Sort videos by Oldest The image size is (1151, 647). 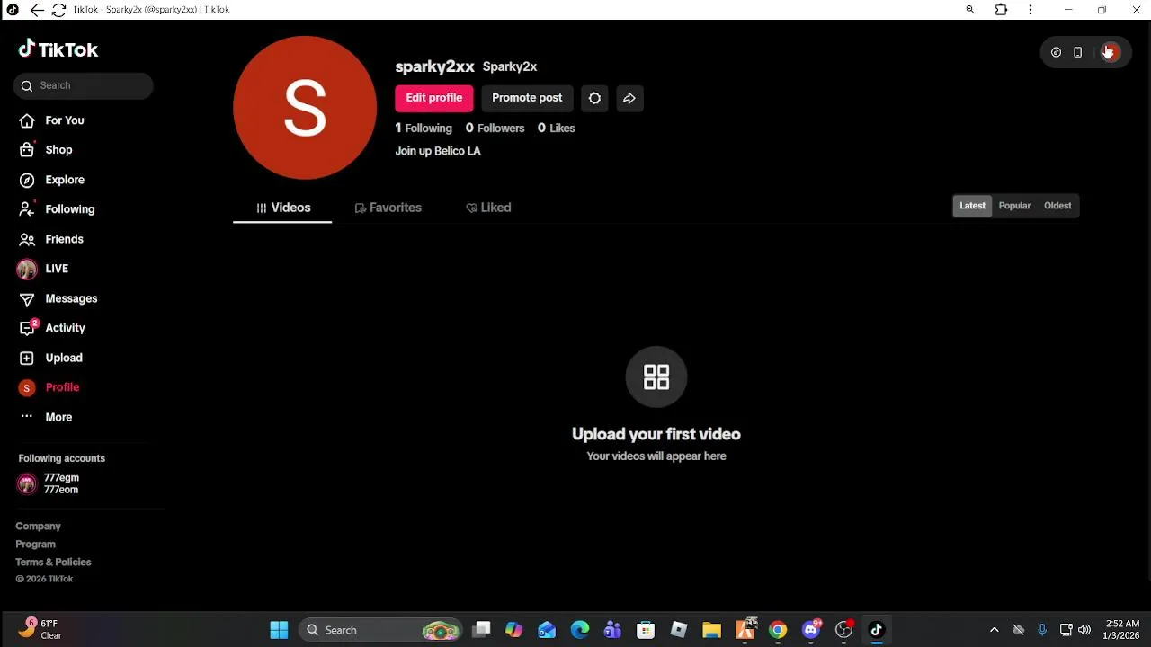point(1057,206)
